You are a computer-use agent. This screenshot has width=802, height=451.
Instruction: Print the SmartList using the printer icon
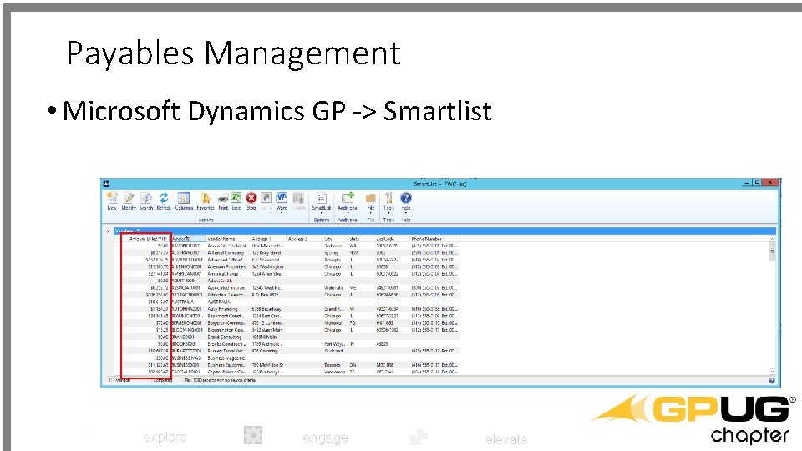pos(223,200)
